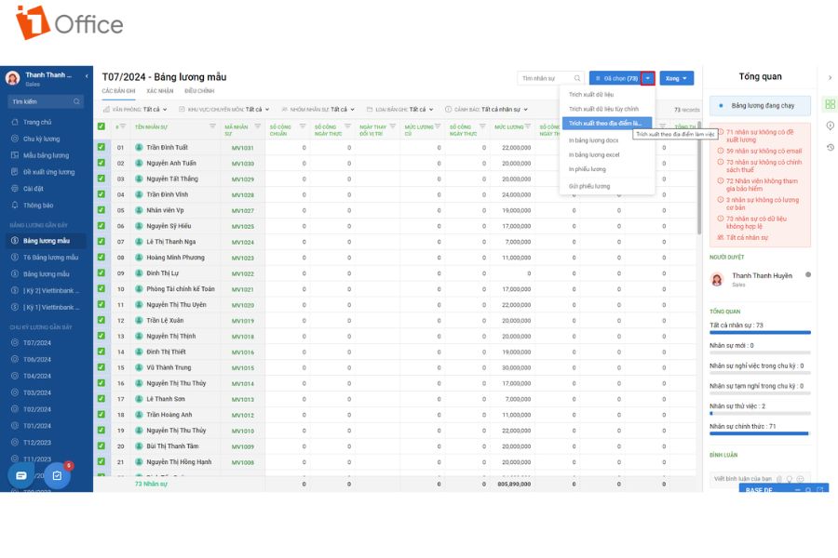Screen dimensions: 838x558
Task: Uncheck the row checkbox for Trần Đình Tuất
Action: [101, 147]
